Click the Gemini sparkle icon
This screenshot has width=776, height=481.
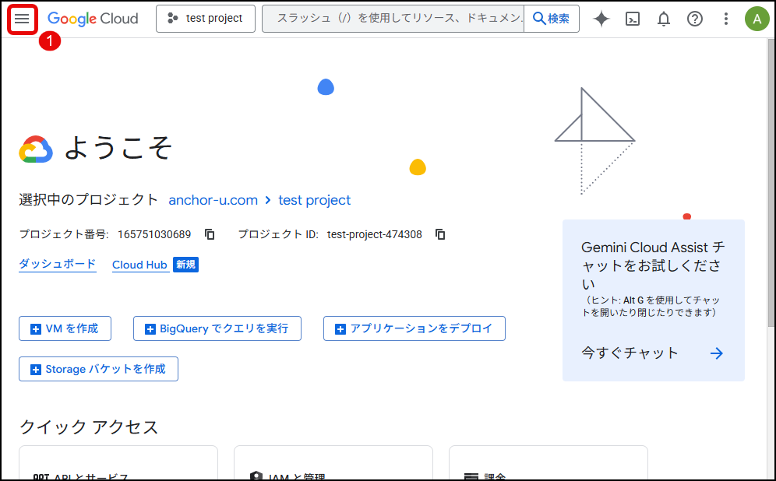pyautogui.click(x=601, y=19)
